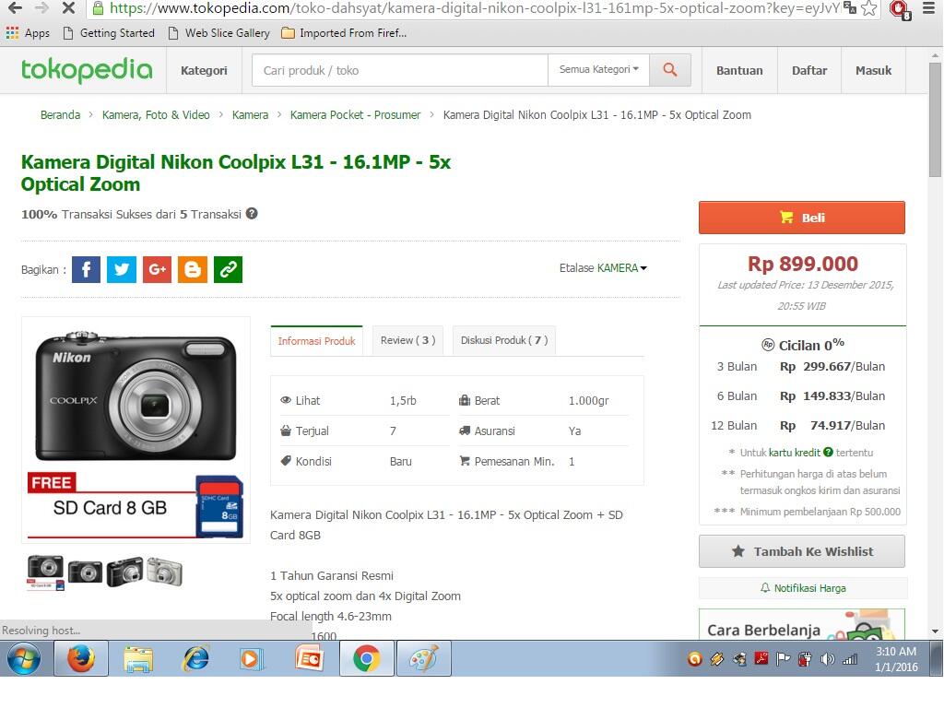The width and height of the screenshot is (944, 708).
Task: Click the tokopedia logo
Action: click(x=87, y=70)
